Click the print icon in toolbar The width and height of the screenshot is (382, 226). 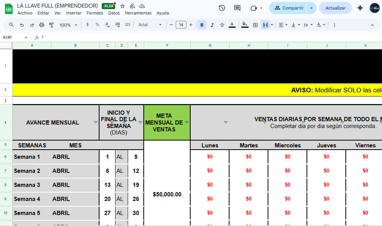[42, 25]
